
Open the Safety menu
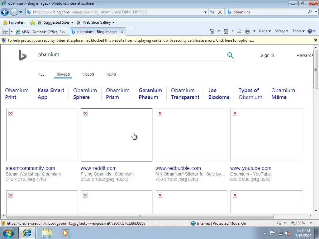281,31
